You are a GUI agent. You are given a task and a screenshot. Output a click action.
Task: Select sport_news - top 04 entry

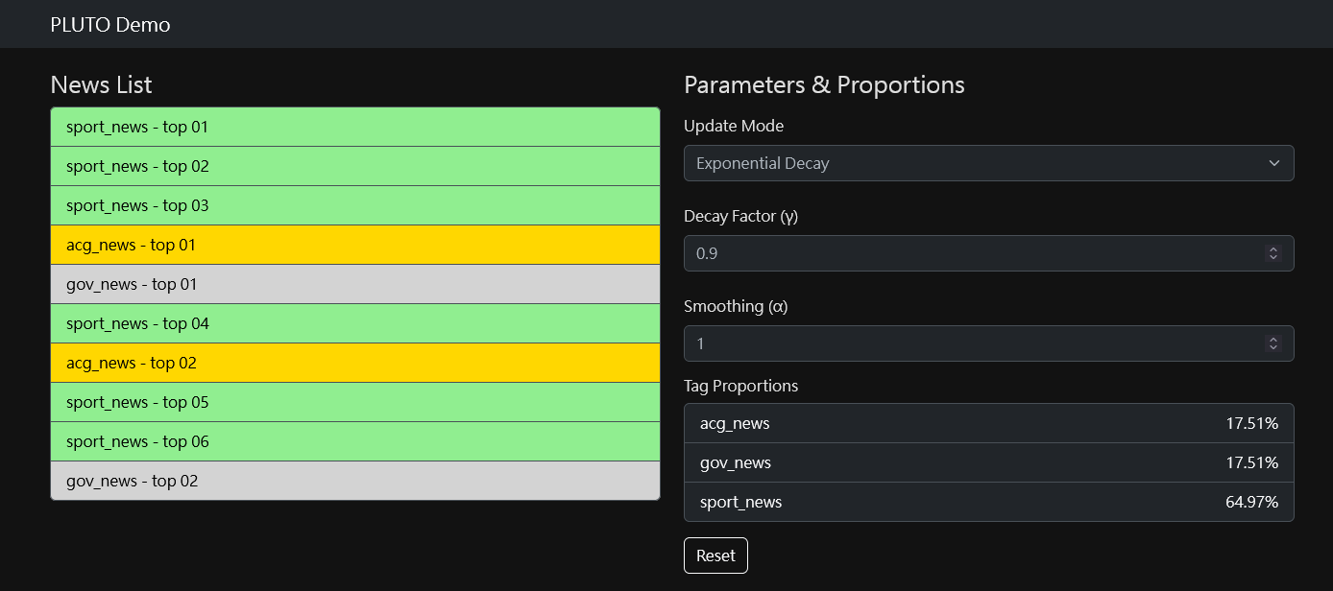[x=354, y=323]
